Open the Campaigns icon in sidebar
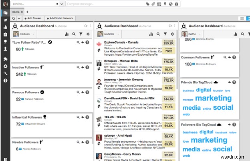The image size is (250, 161). [6, 42]
